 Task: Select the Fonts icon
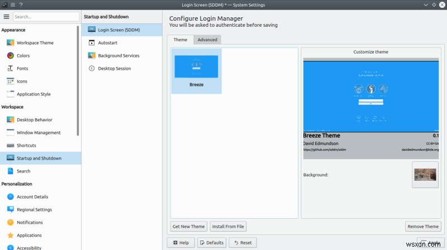[11, 68]
